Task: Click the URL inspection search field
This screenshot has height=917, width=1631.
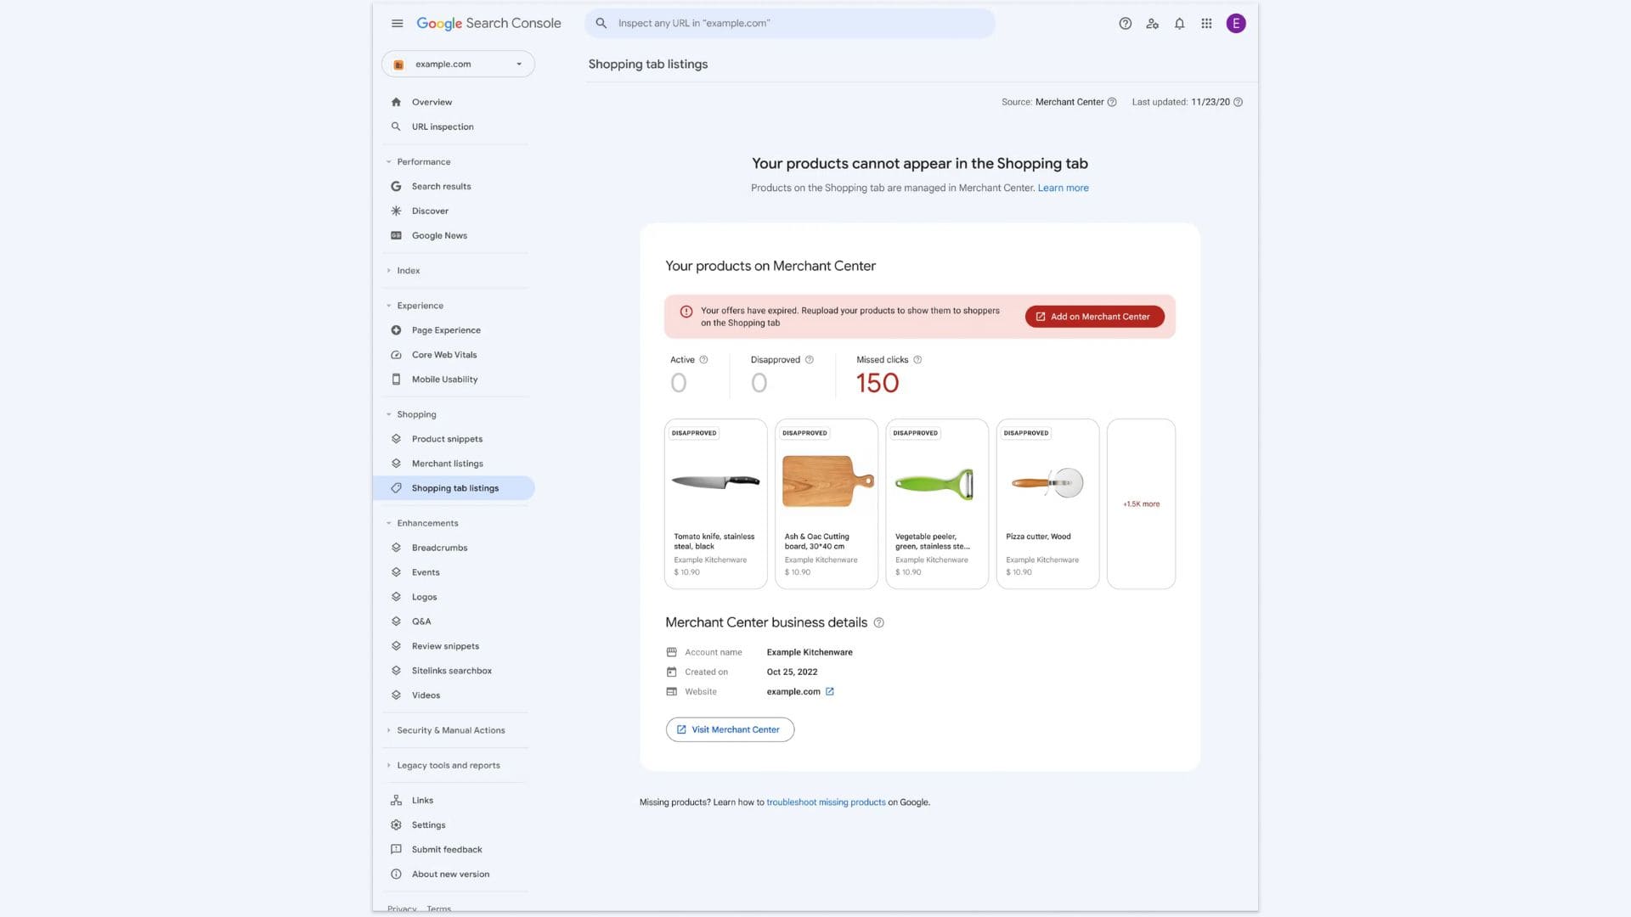Action: tap(790, 24)
